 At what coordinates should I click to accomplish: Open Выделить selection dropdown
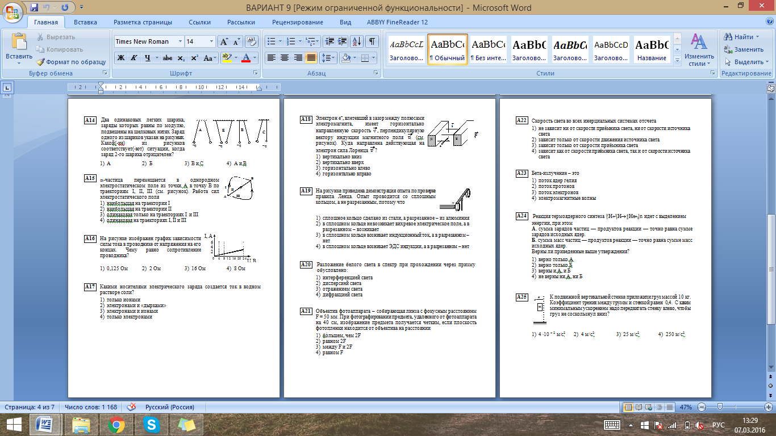(744, 62)
